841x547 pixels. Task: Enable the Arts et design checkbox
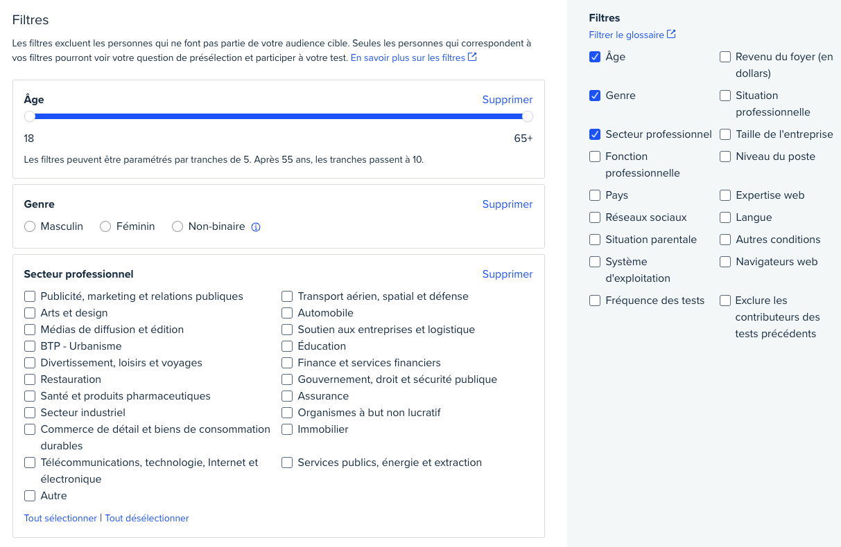(30, 313)
